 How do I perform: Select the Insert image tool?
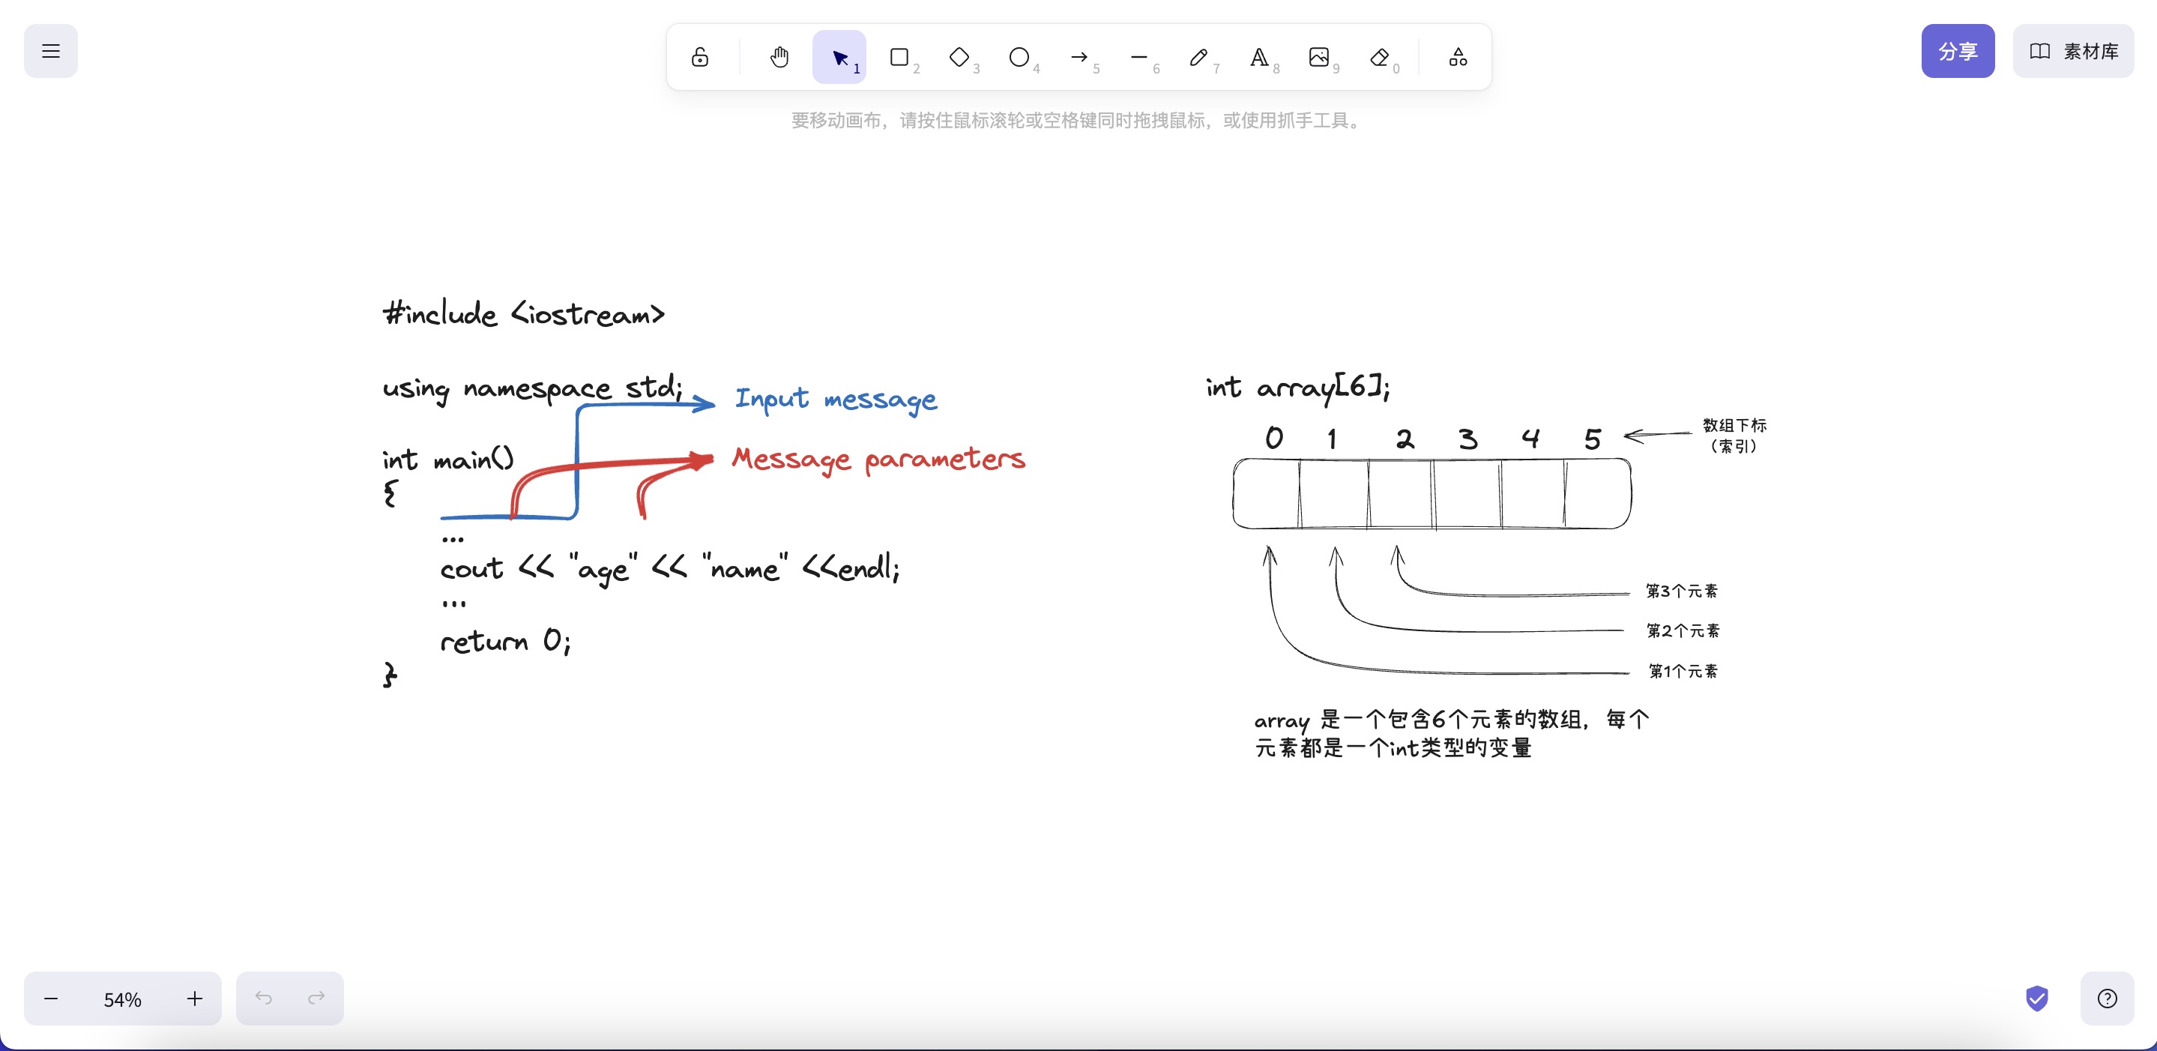(1319, 57)
